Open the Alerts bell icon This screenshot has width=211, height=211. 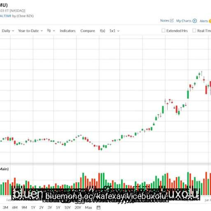click(x=210, y=21)
